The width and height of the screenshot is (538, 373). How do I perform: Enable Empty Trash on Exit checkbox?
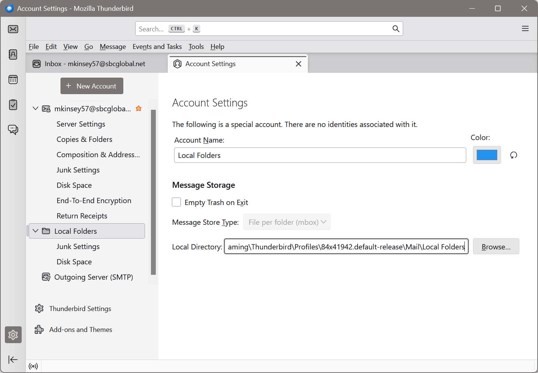click(x=176, y=202)
